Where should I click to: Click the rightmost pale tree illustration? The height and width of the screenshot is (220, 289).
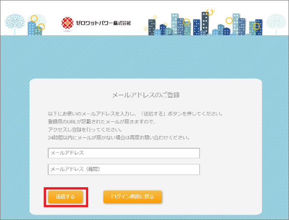(276, 24)
